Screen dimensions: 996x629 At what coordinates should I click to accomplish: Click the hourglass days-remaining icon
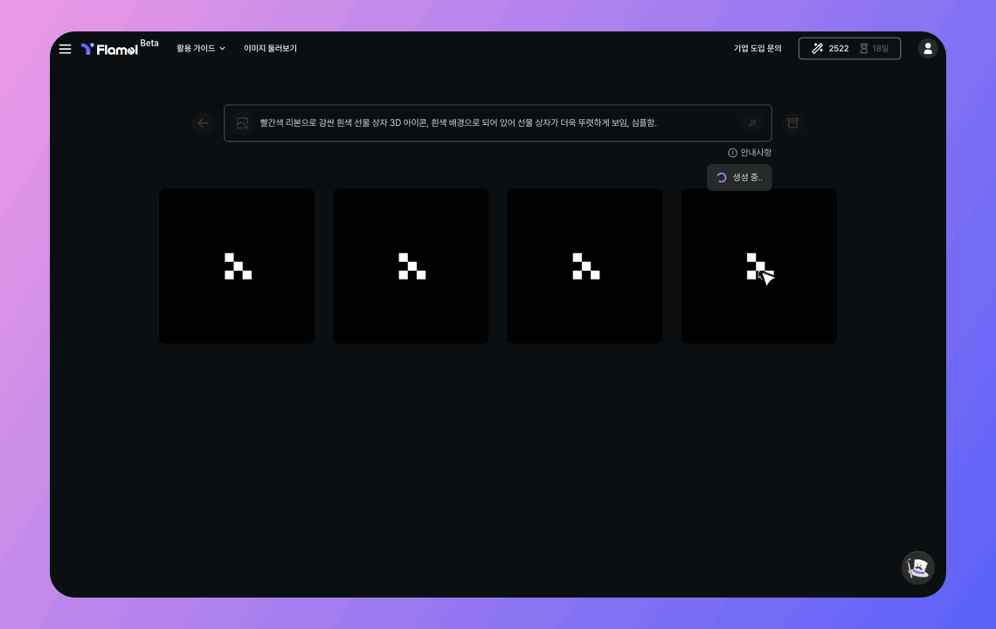[864, 49]
